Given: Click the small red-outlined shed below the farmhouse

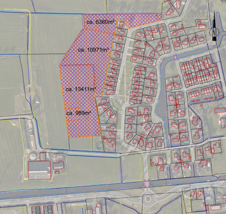Looking at the screenshot, I should pos(56,172).
